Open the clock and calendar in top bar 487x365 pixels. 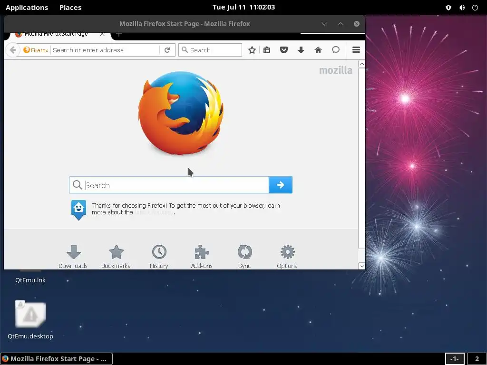243,7
